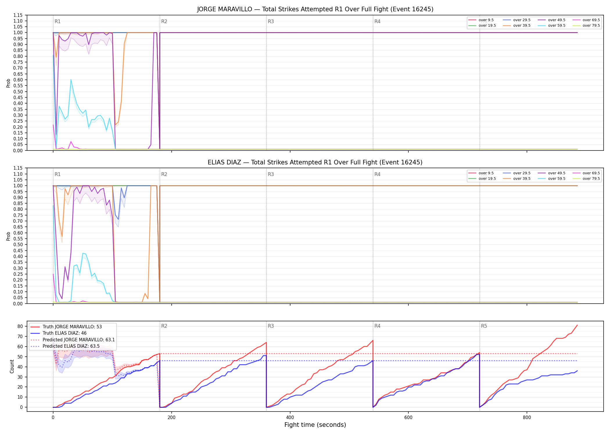Select 'Predicted ELIAS DIAZ: 63.5' legend entry
This screenshot has height=435, width=610.
tap(65, 346)
